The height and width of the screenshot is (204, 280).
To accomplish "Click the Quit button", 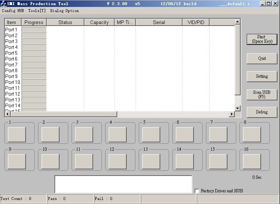I will [x=262, y=58].
